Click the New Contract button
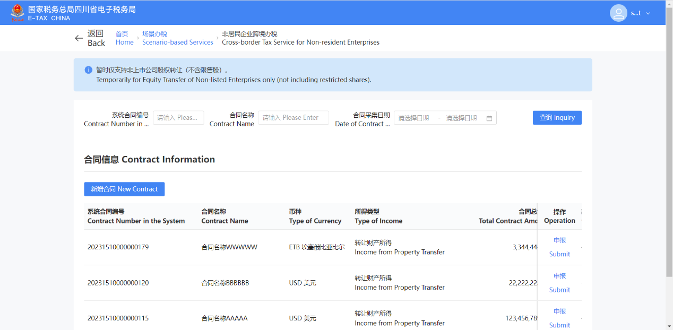The height and width of the screenshot is (330, 673). tap(124, 189)
